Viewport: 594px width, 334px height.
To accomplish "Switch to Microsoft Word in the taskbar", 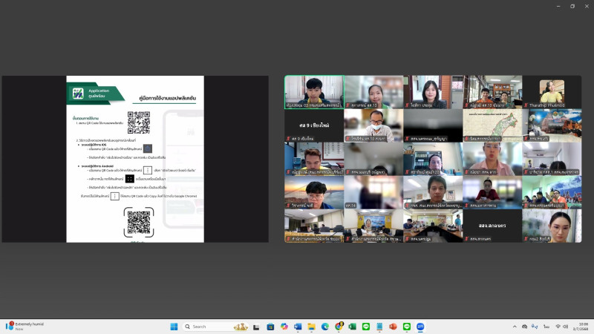I will coord(298,327).
